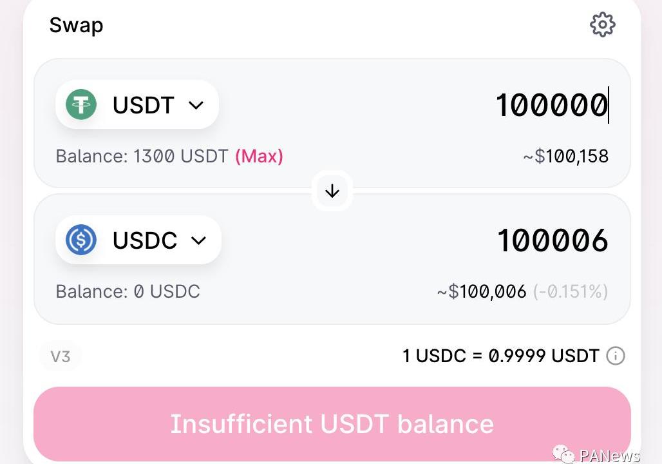
Task: Click the info icon beside the exchange rate
Action: coord(616,356)
